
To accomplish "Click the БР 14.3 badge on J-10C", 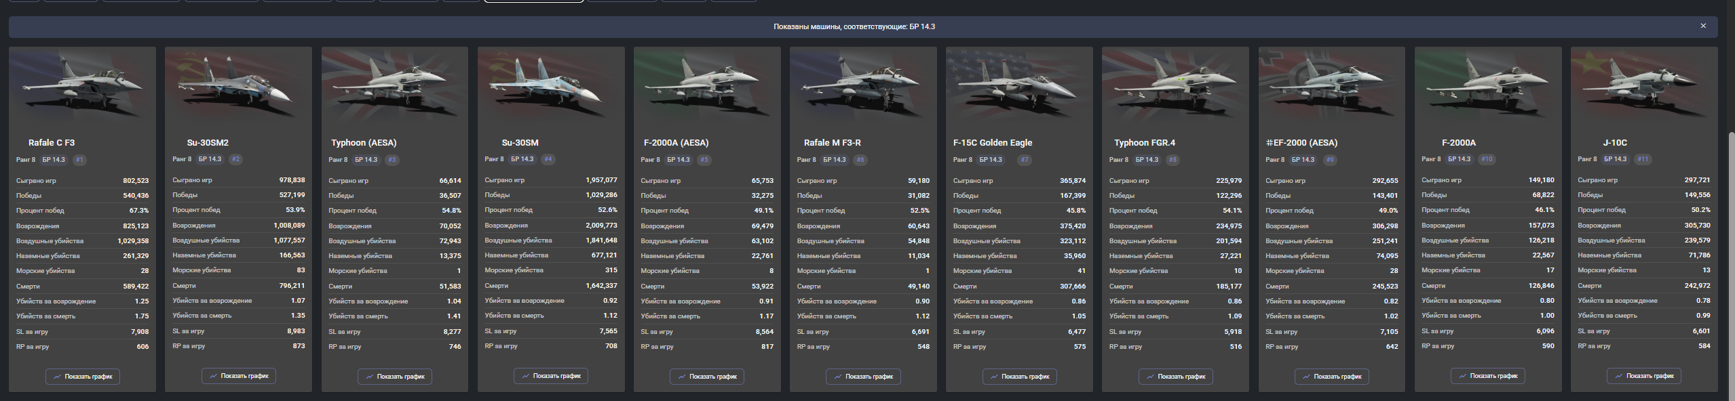I will coord(1616,159).
